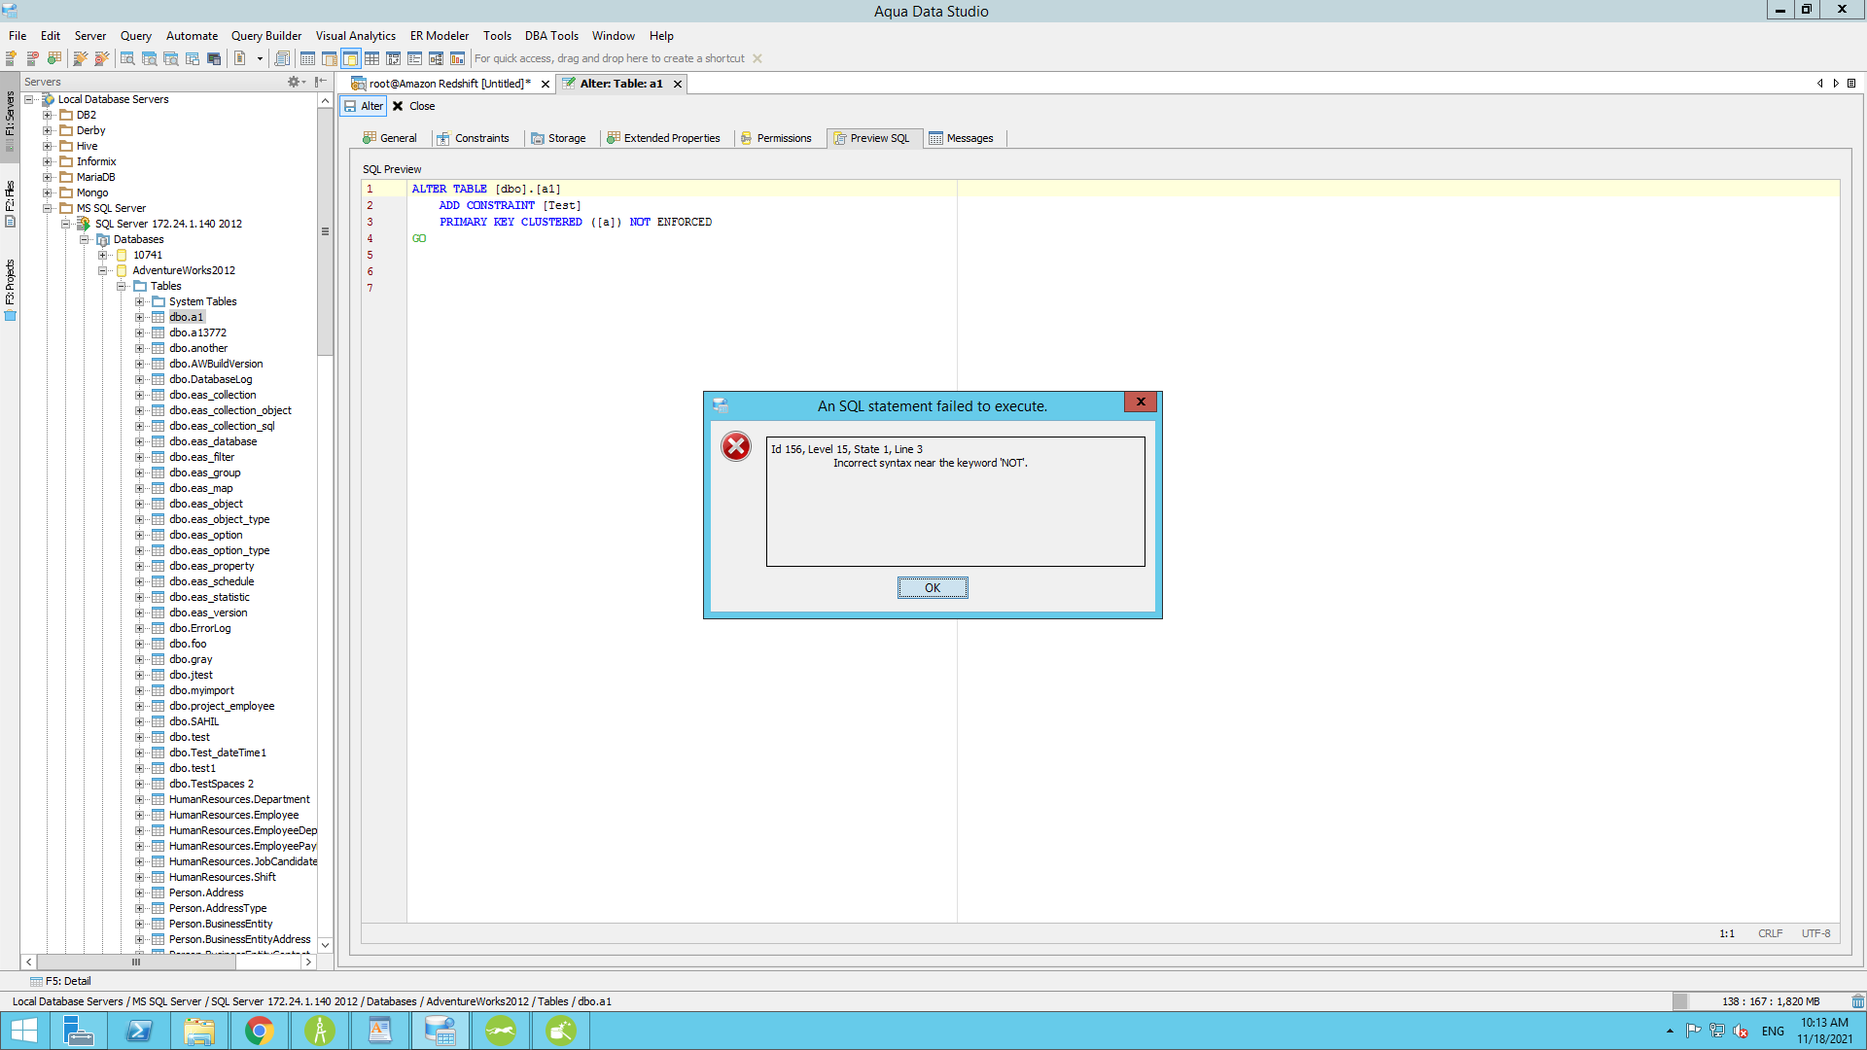The height and width of the screenshot is (1050, 1867).
Task: Expand the Hive server folder
Action: pyautogui.click(x=47, y=146)
